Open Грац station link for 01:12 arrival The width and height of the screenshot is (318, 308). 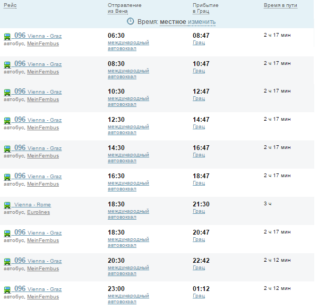(x=199, y=296)
